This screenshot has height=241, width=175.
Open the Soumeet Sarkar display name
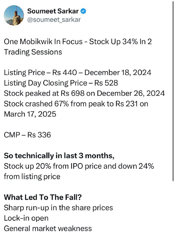tap(53, 11)
